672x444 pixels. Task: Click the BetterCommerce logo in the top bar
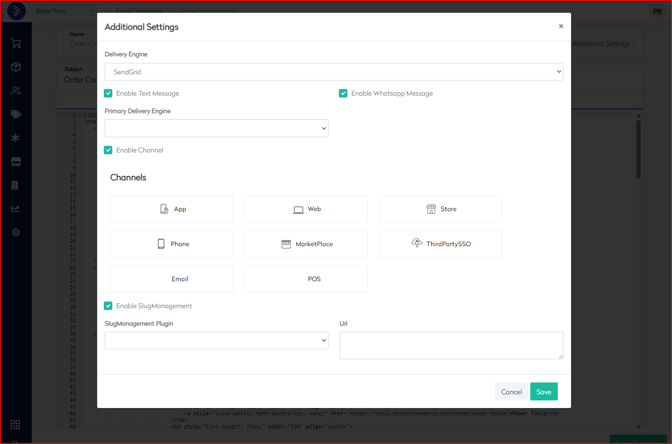(16, 11)
